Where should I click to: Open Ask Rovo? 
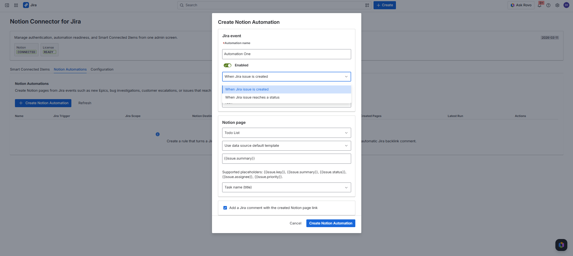[521, 5]
